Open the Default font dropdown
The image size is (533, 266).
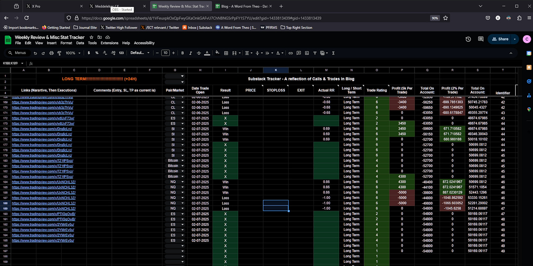[x=140, y=53]
